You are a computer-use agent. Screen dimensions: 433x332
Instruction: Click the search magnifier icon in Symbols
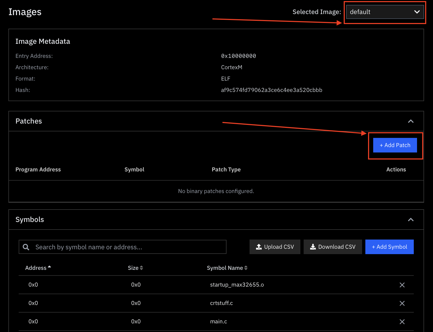pyautogui.click(x=26, y=247)
